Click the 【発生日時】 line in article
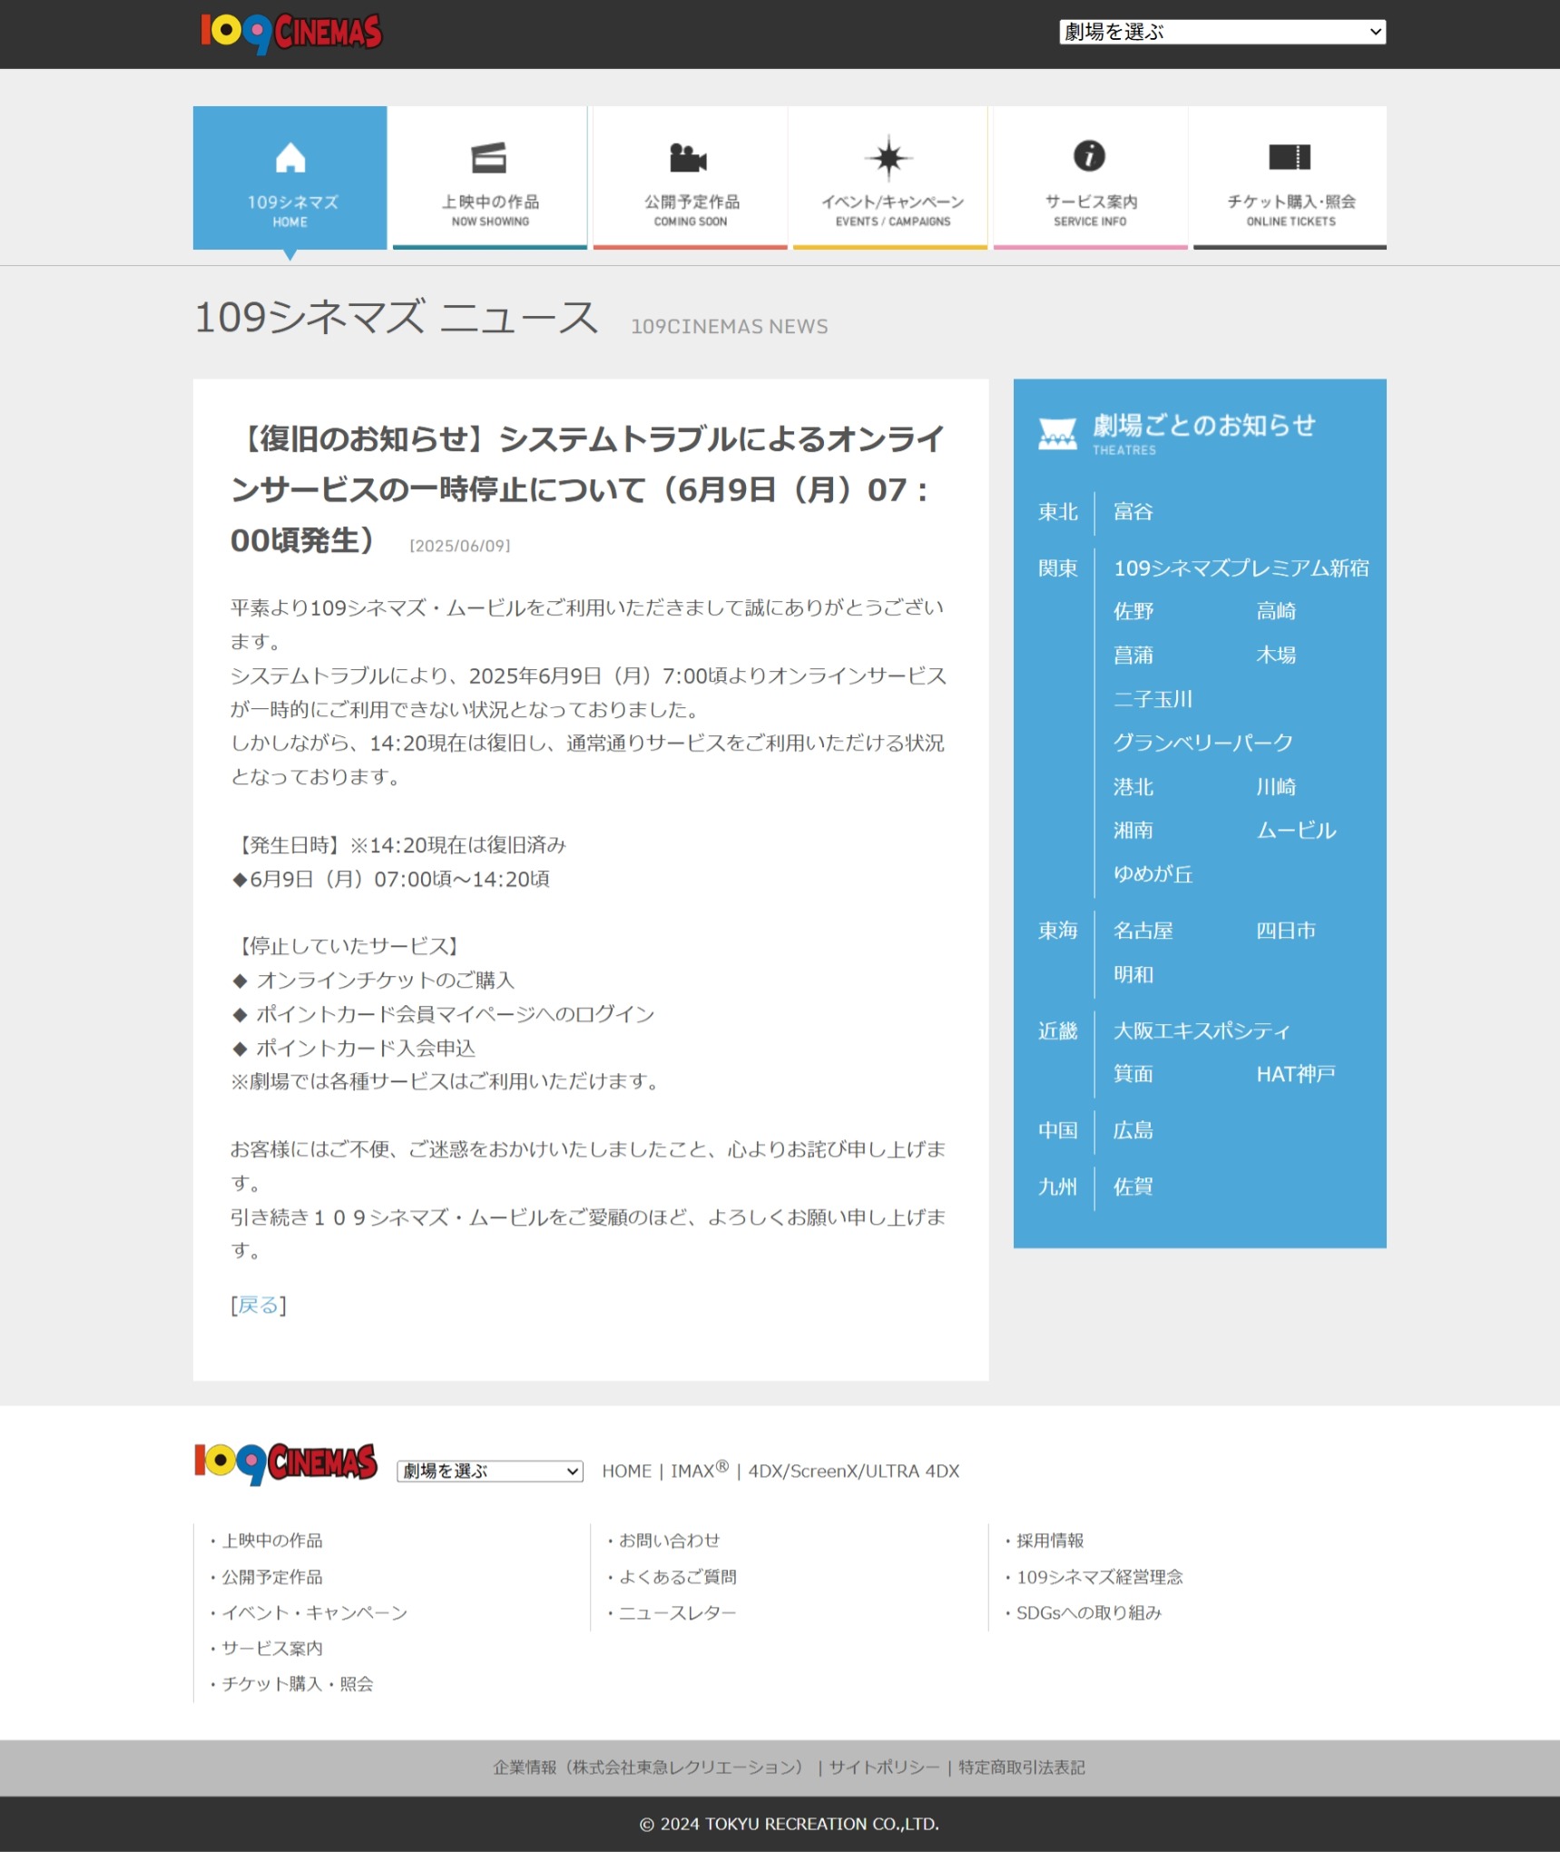The height and width of the screenshot is (1852, 1560). (398, 845)
